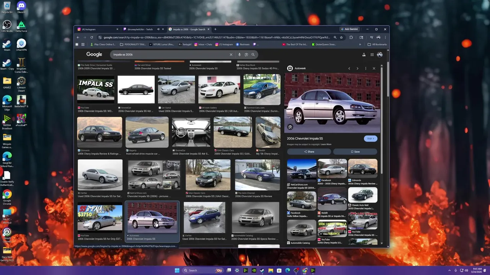Image resolution: width=490 pixels, height=275 pixels.
Task: Open the Google logo homepage link
Action: coord(94,55)
